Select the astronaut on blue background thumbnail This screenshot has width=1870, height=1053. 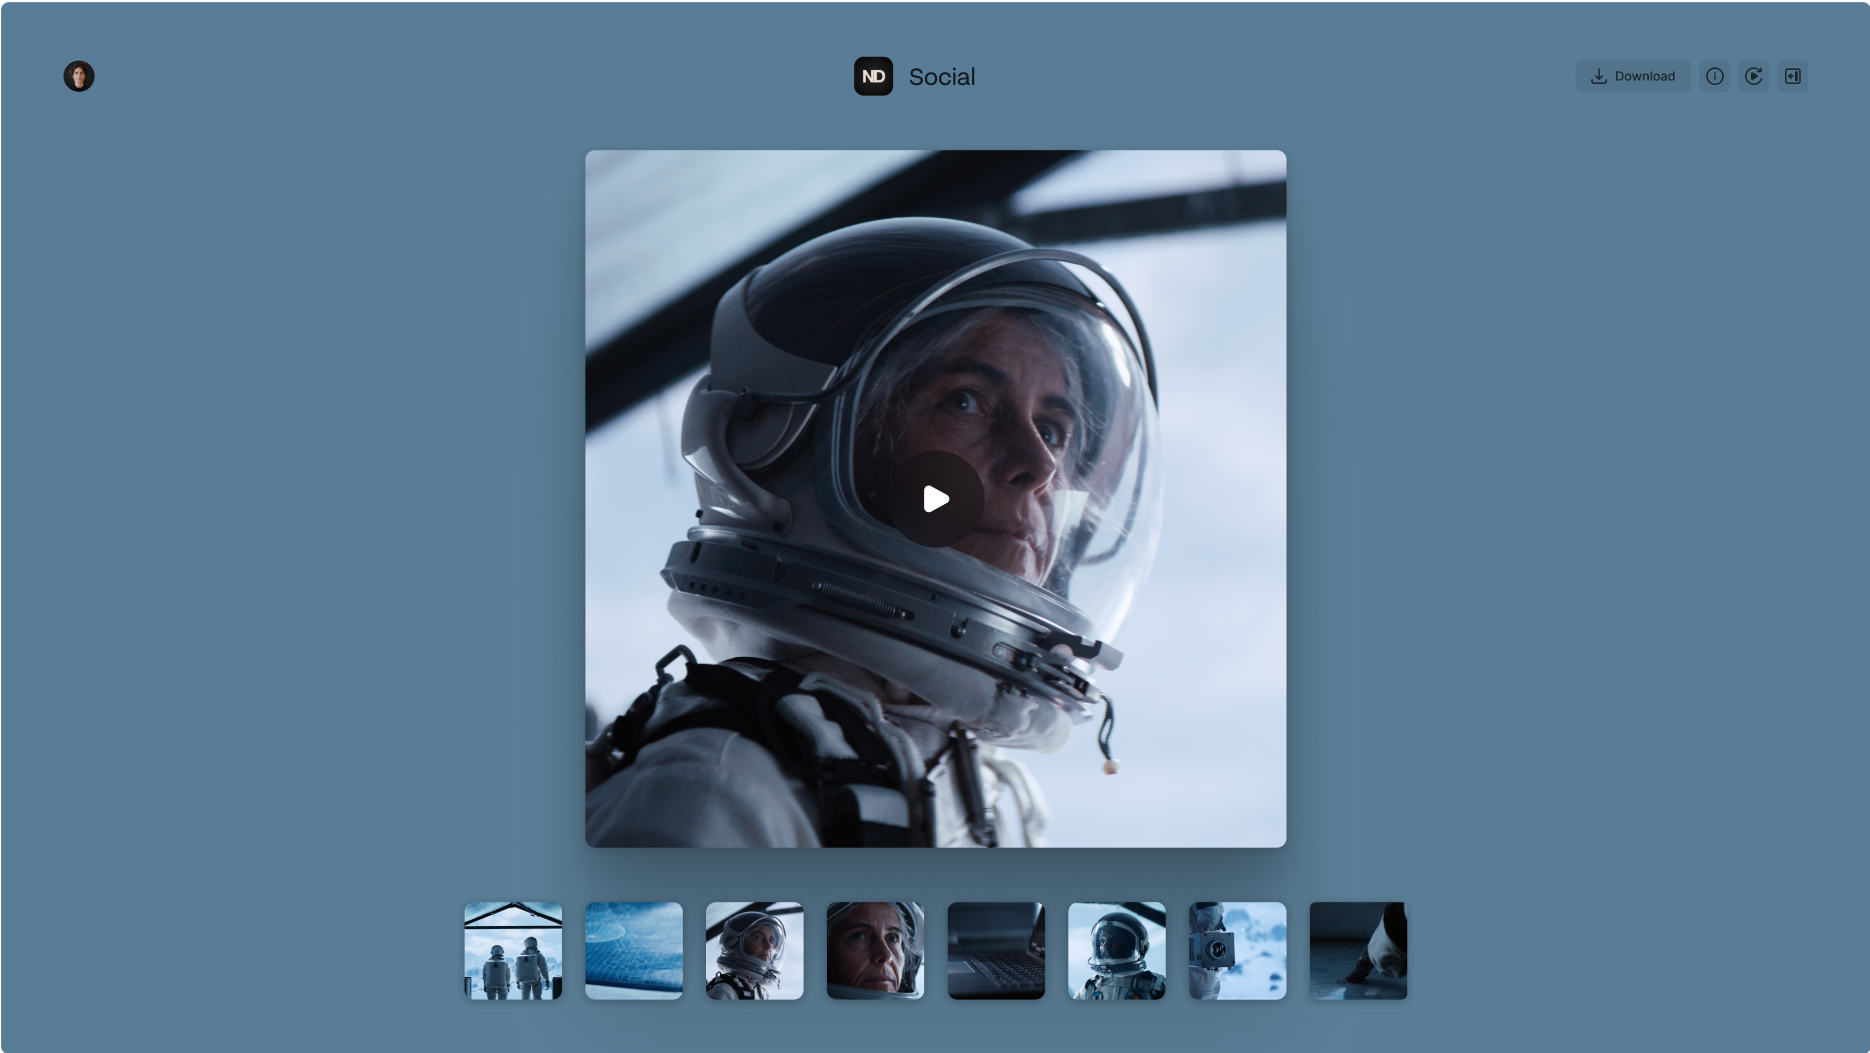(x=1116, y=951)
